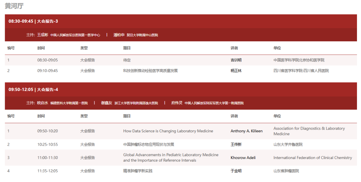Click title 精准肿瘤学新实践
The width and height of the screenshot is (361, 182).
click(138, 171)
